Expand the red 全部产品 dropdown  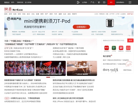point(130,14)
